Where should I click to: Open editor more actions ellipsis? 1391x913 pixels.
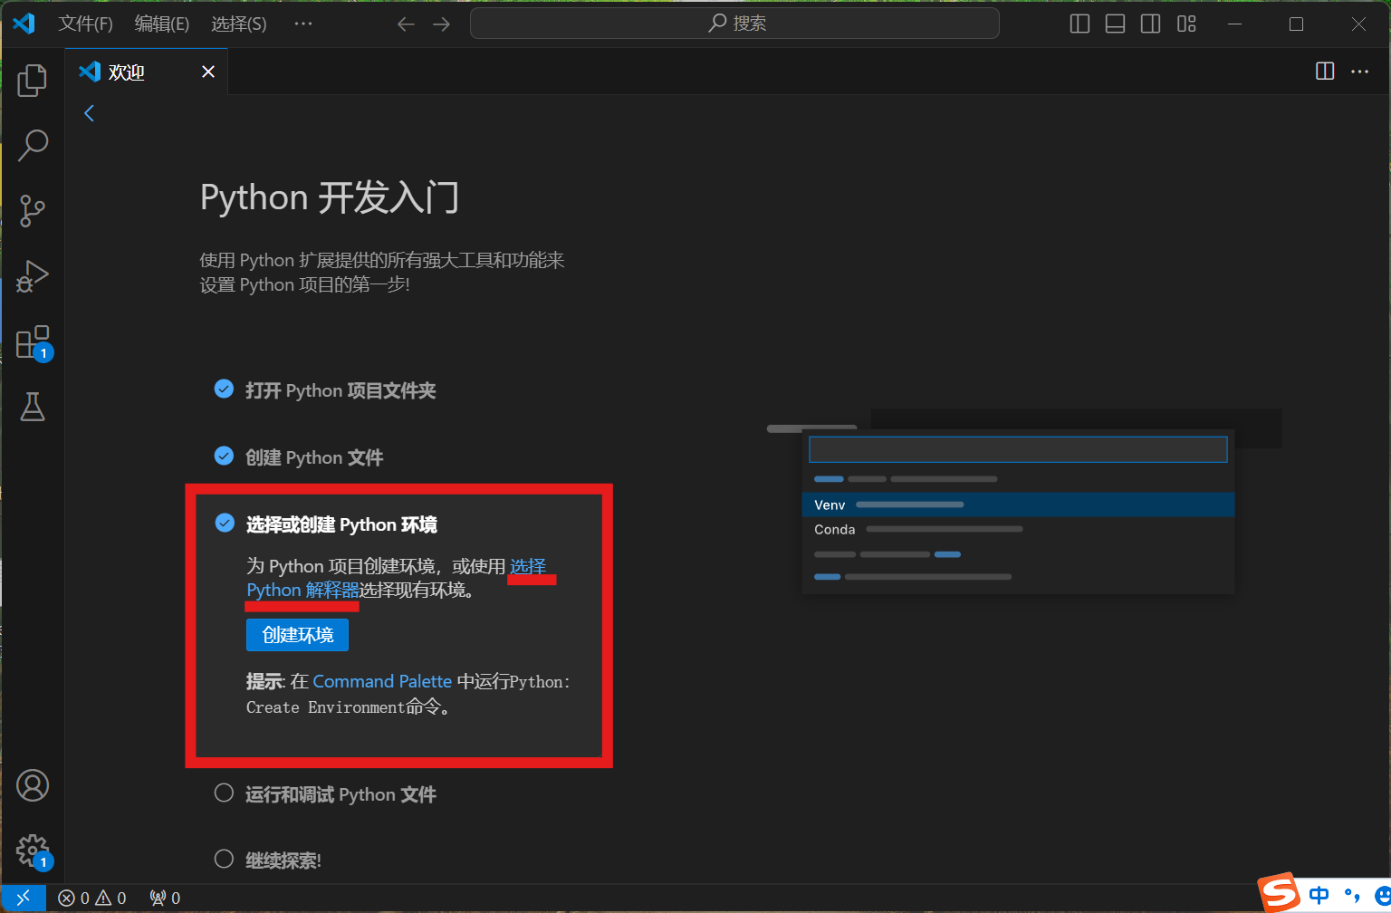1359,72
